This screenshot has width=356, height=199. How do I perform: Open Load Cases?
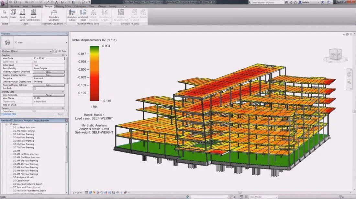point(22,15)
